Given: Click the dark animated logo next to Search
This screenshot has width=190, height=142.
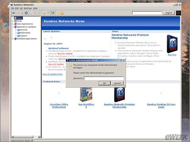Looking at the screenshot, I should pos(178,13).
